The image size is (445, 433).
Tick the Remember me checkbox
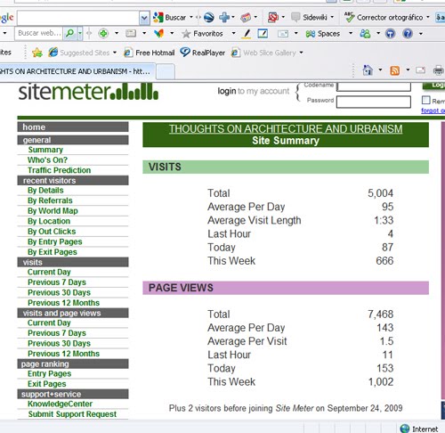coord(426,100)
